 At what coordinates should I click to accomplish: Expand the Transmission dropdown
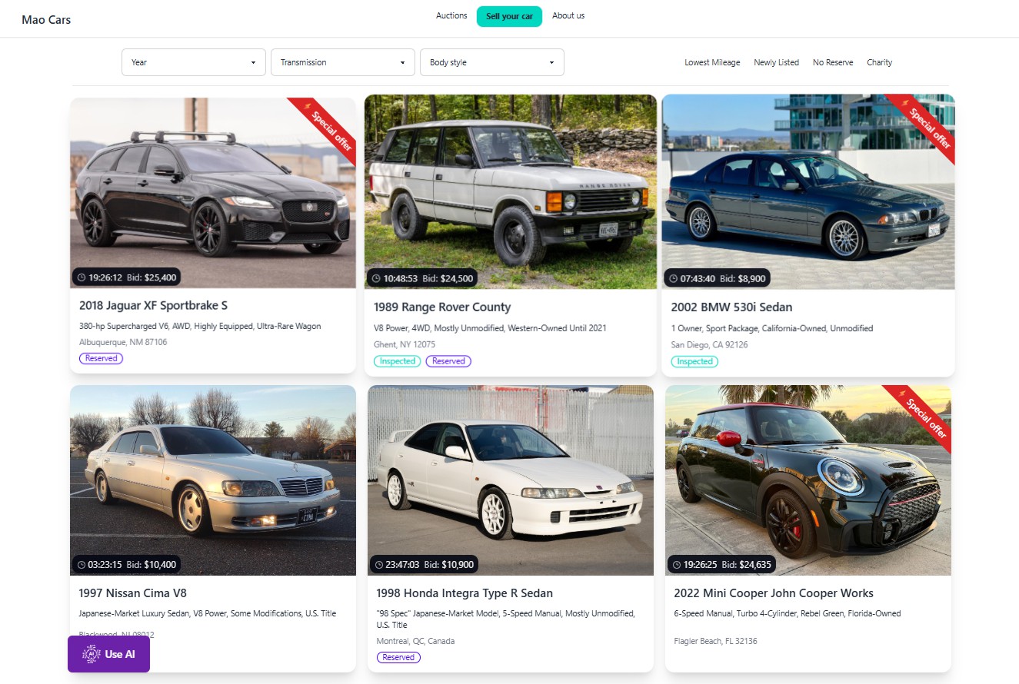tap(343, 62)
